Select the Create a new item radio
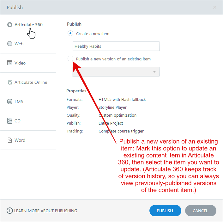 [x=70, y=34]
